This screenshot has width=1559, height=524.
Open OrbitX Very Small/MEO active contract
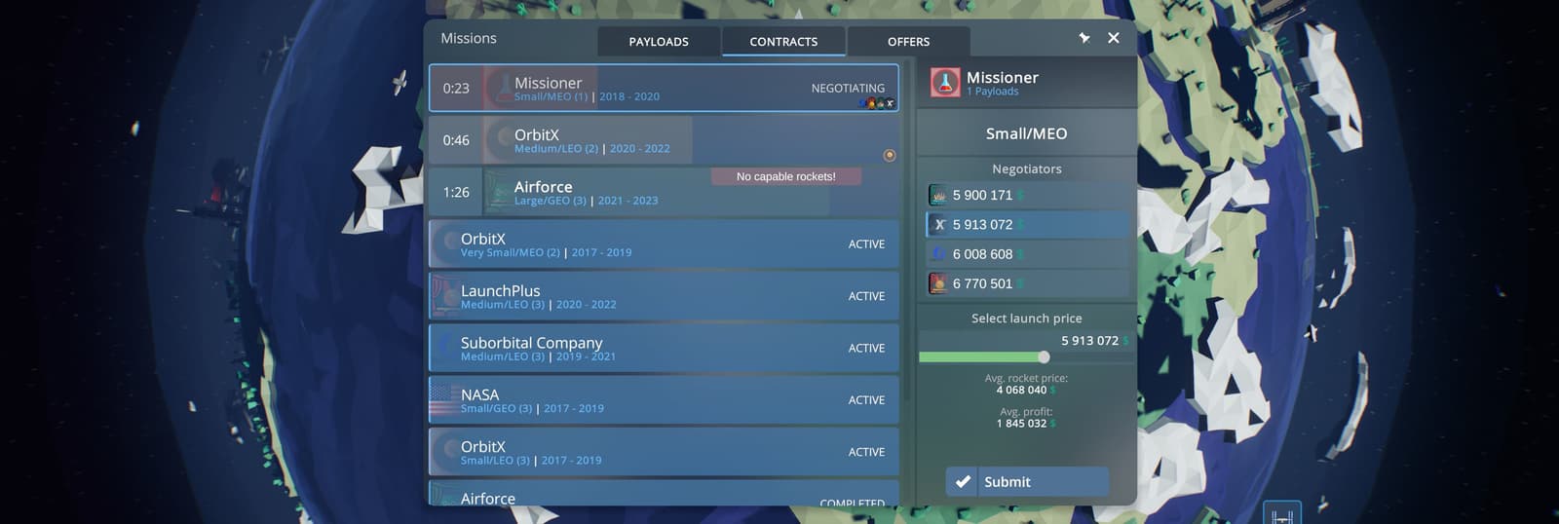point(664,243)
